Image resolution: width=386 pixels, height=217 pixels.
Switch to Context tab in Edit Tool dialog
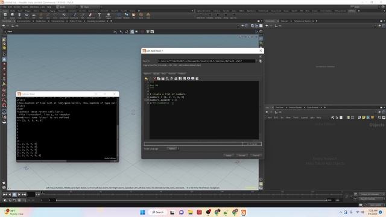click(172, 74)
